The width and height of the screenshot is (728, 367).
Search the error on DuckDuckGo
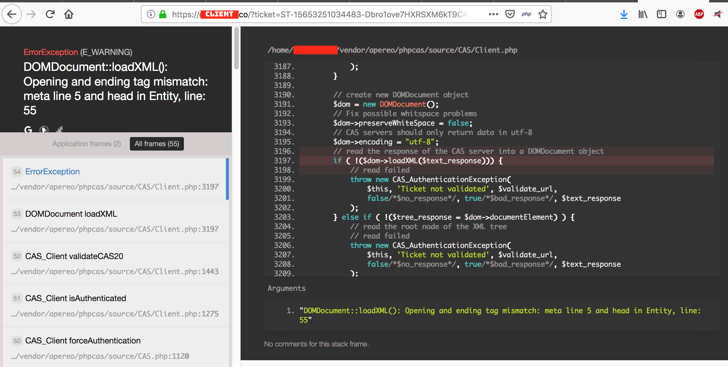click(44, 129)
